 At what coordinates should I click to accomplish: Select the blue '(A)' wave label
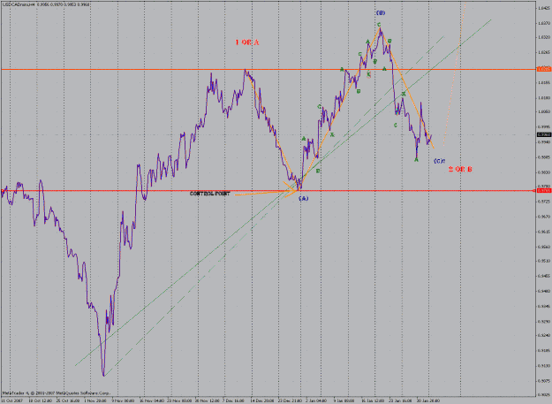pos(304,198)
